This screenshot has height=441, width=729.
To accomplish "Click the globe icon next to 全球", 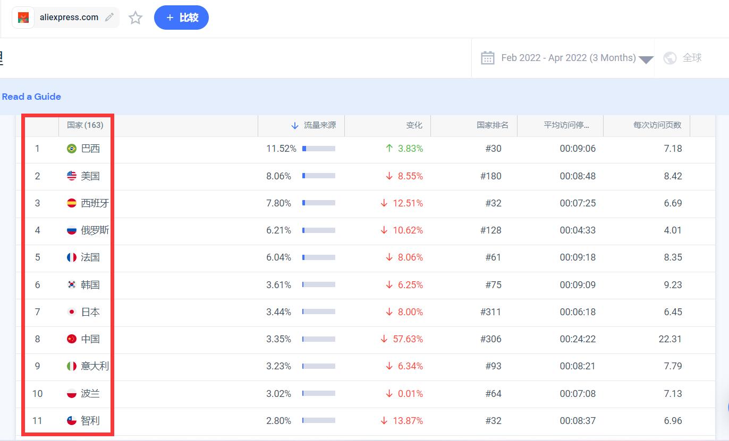I will (670, 58).
